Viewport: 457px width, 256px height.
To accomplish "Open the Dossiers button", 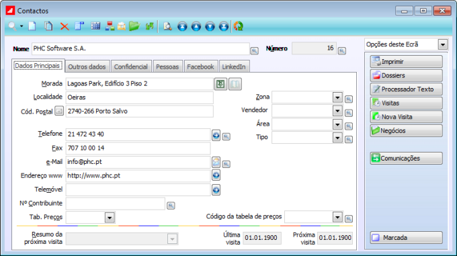I will coord(407,75).
